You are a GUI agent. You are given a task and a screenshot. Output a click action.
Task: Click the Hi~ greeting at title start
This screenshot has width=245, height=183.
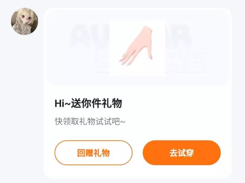pyautogui.click(x=62, y=103)
